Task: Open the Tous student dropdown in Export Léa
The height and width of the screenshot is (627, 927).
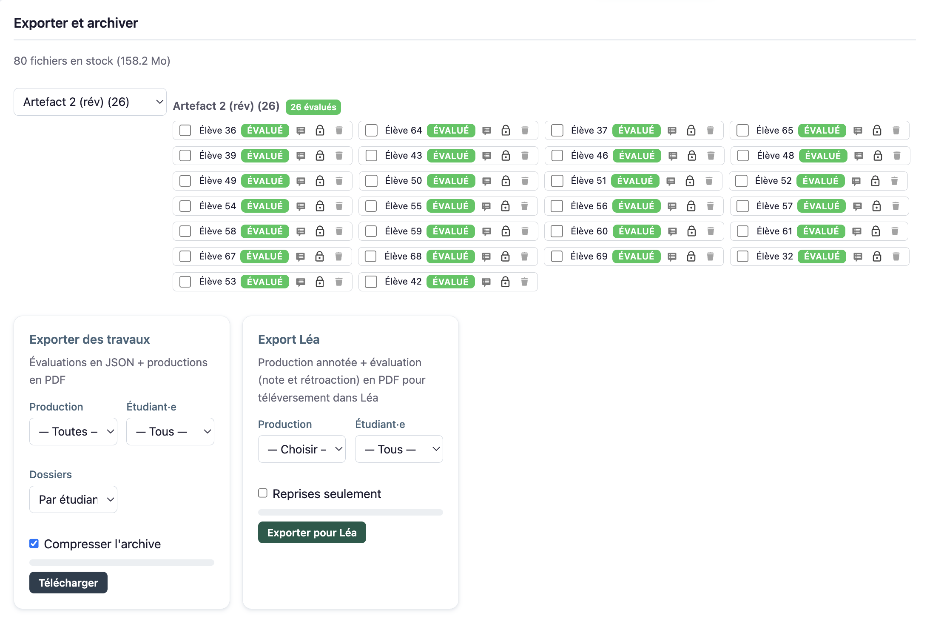Action: coord(399,449)
